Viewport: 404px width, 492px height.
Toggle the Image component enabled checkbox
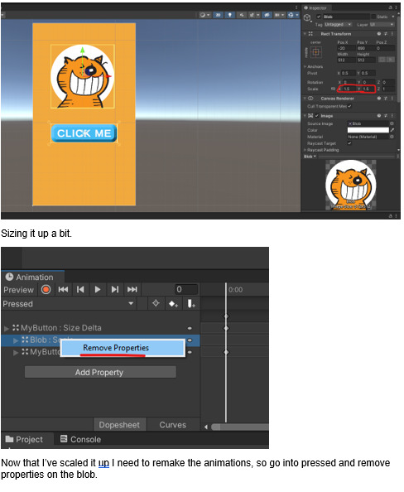pos(317,116)
